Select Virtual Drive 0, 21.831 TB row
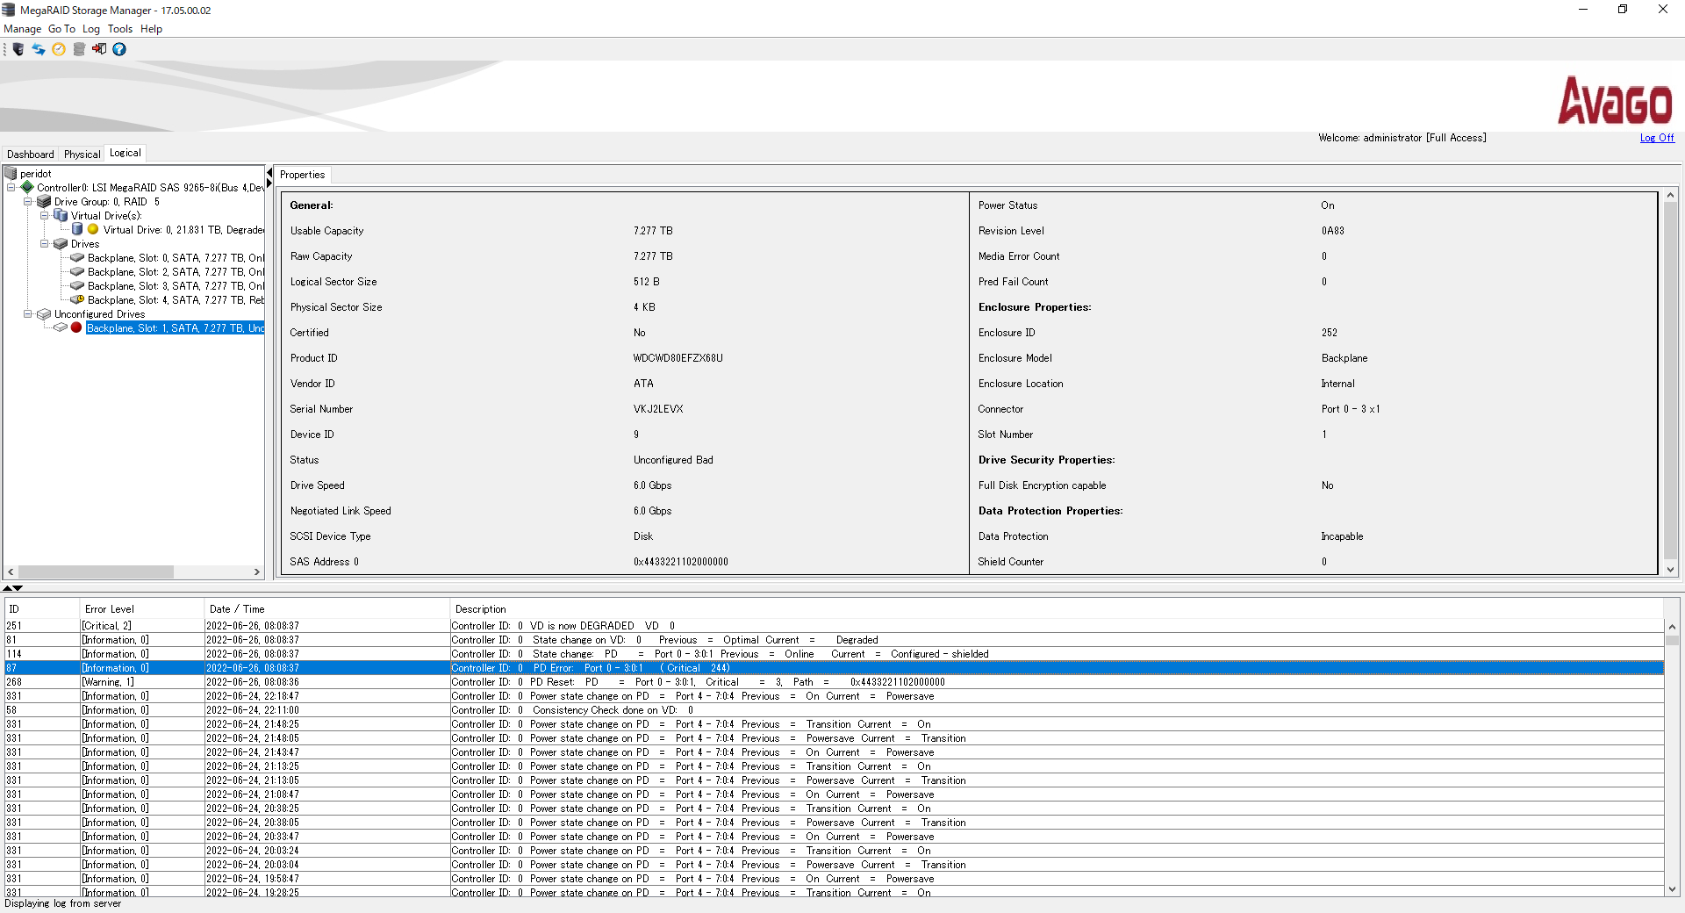 (183, 230)
